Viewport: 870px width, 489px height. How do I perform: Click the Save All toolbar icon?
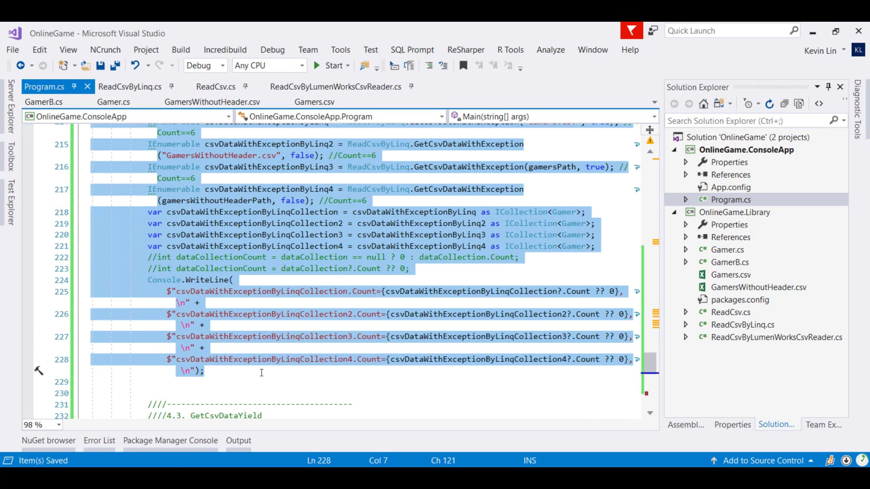[x=115, y=66]
